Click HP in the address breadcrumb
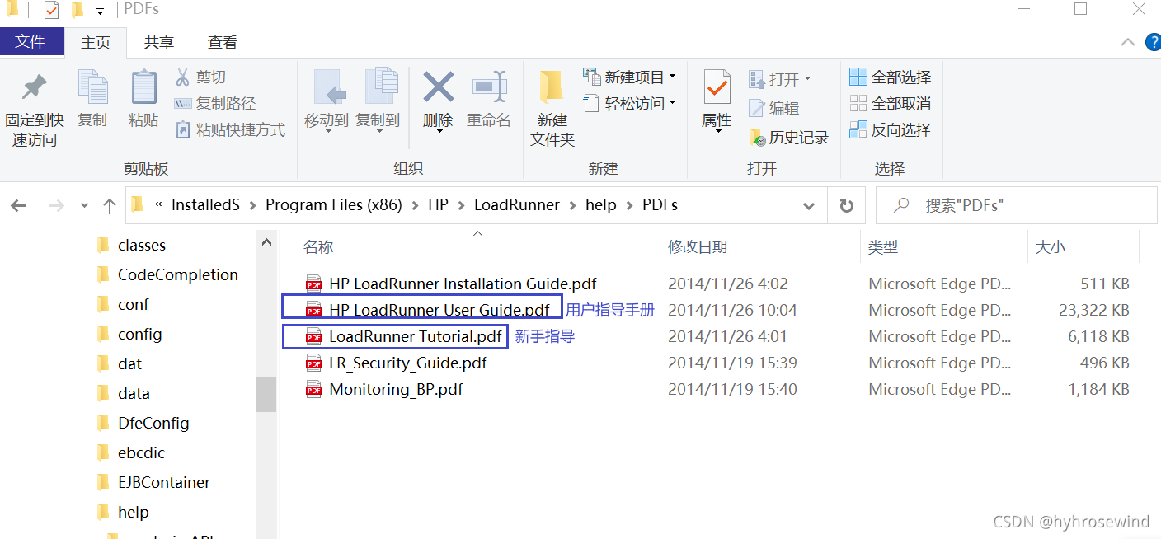 [x=438, y=205]
